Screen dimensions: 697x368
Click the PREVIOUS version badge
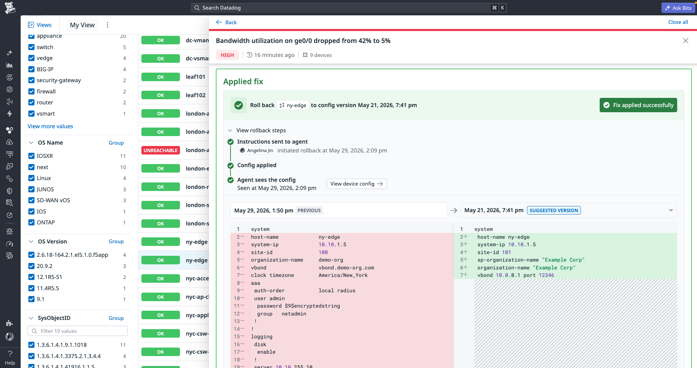[x=309, y=210]
